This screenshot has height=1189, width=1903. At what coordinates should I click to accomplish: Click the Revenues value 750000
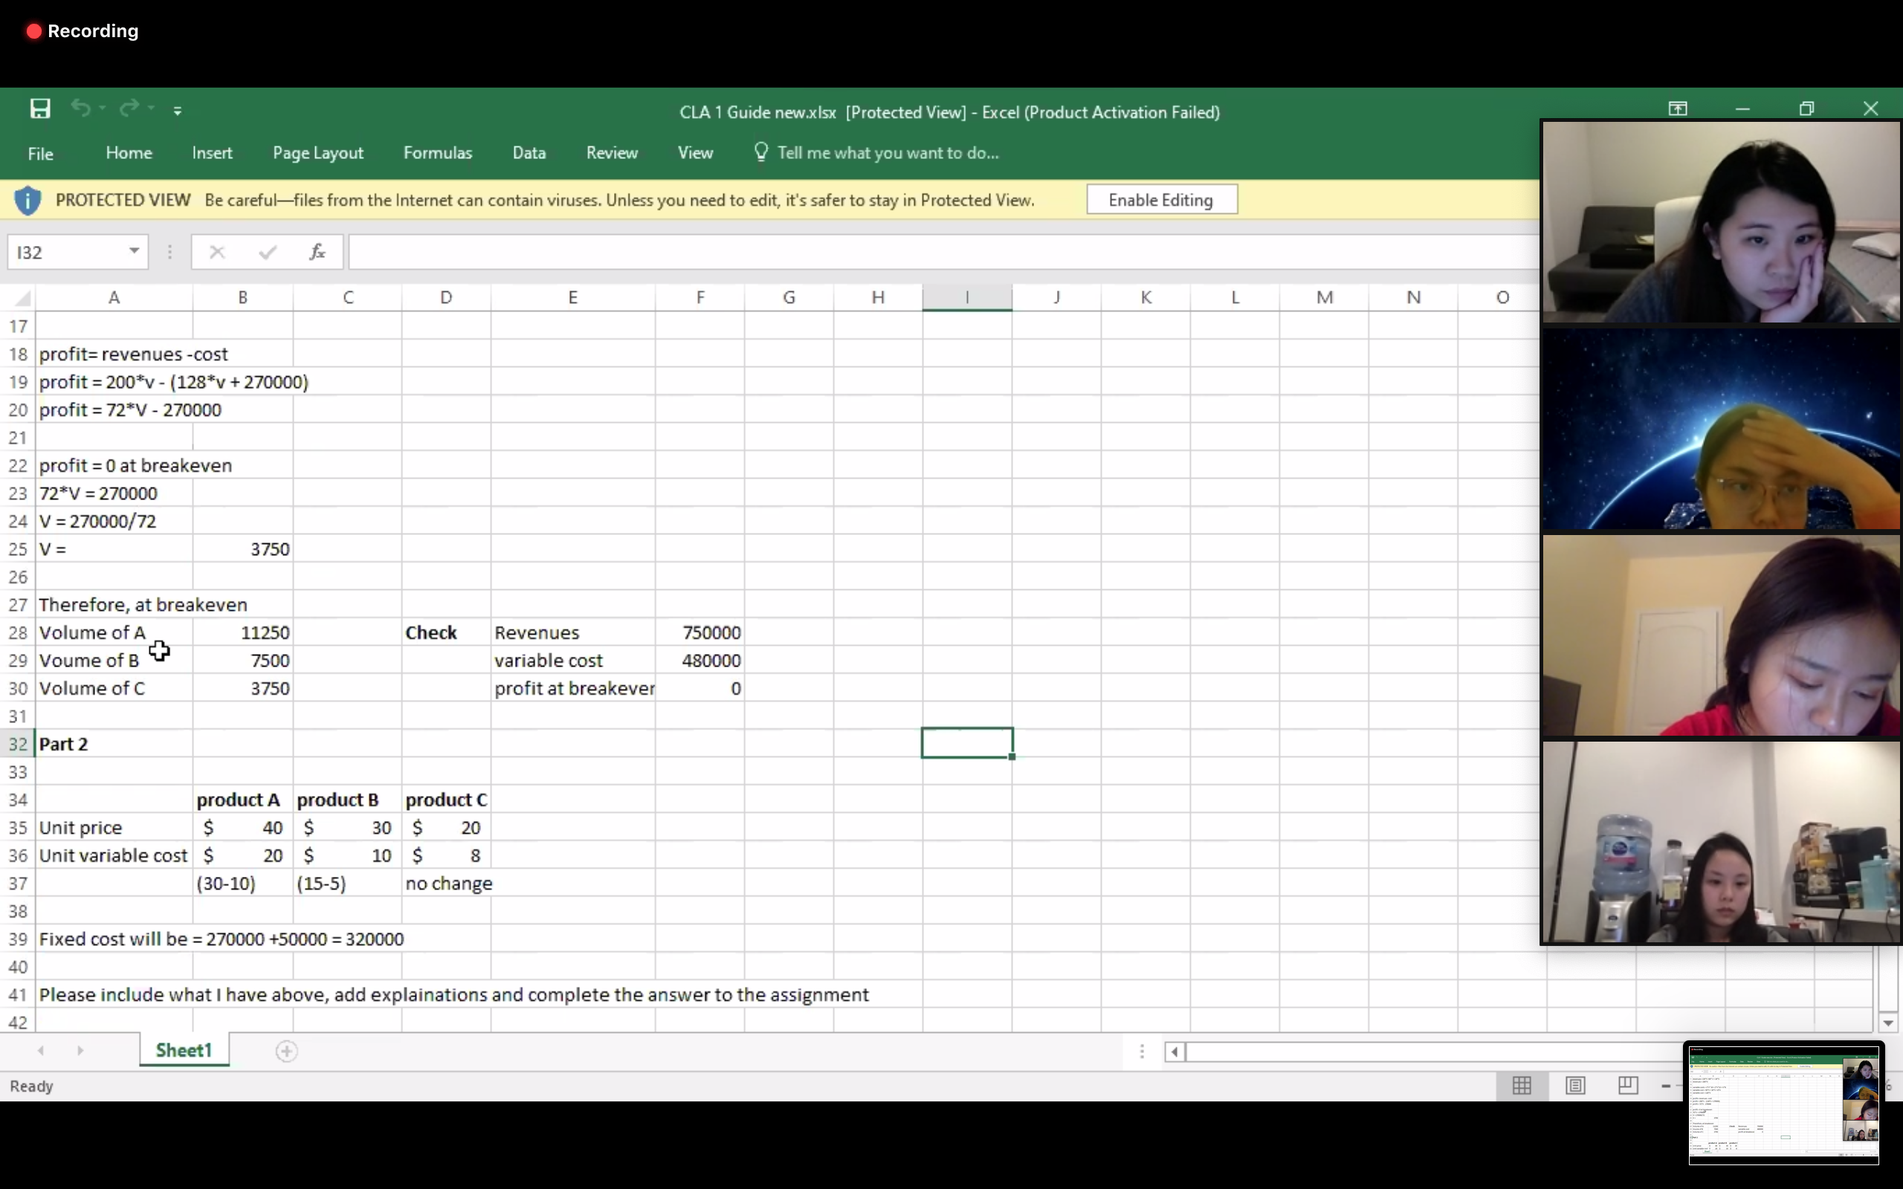[x=700, y=633]
